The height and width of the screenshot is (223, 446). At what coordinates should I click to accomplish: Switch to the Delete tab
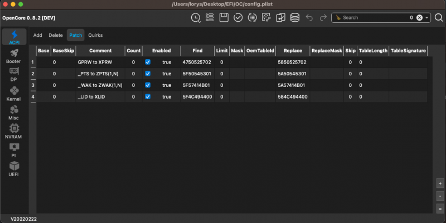(x=55, y=35)
